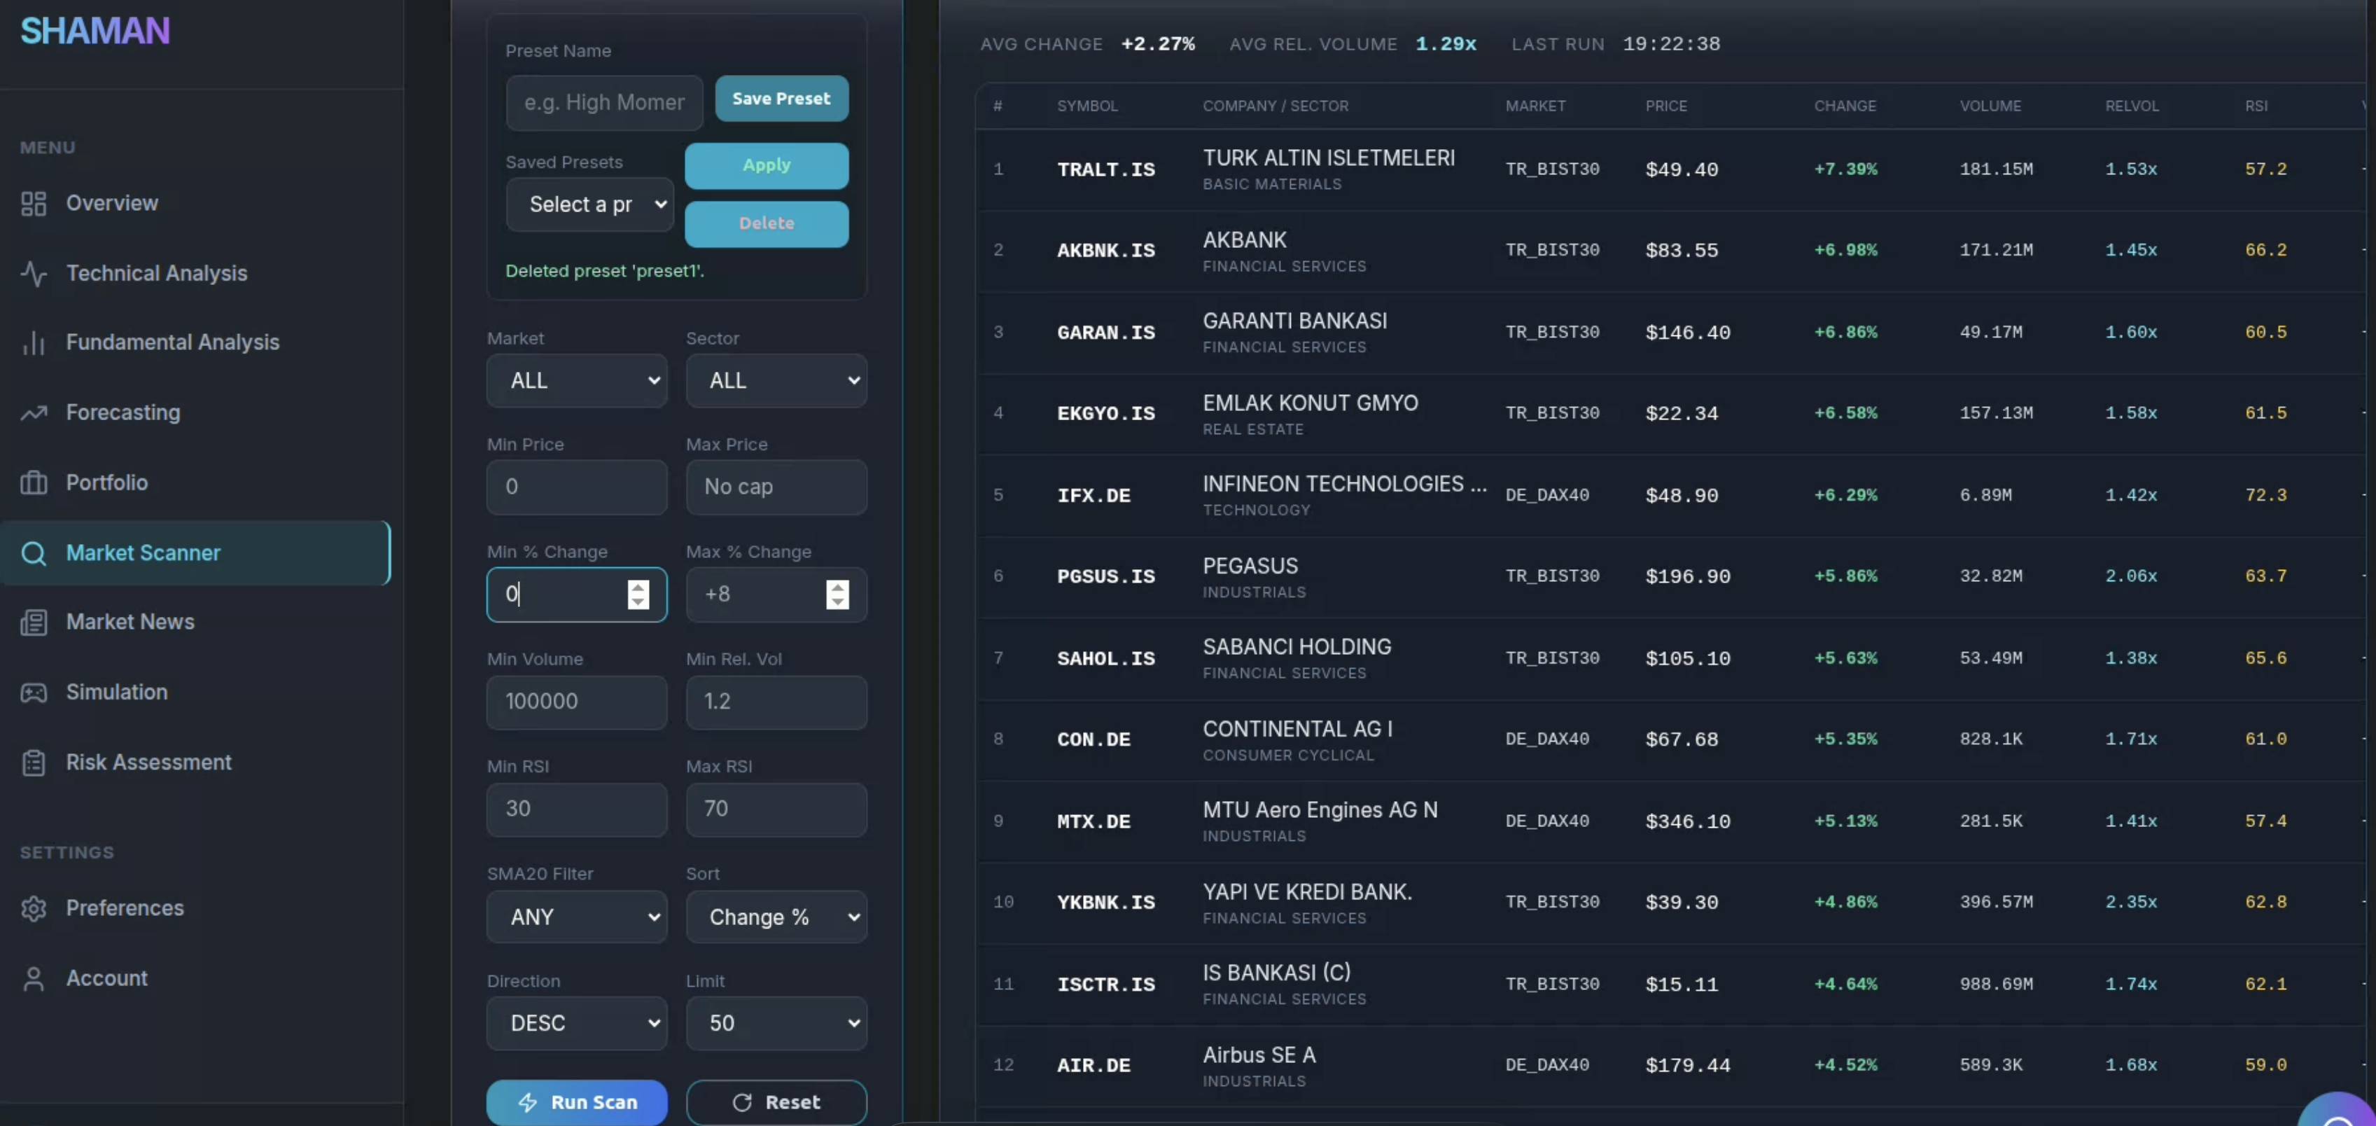Viewport: 2376px width, 1126px height.
Task: Click the MARKET column header
Action: point(1535,106)
